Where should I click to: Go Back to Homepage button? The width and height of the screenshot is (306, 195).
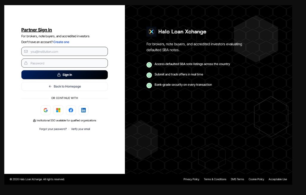[65, 86]
